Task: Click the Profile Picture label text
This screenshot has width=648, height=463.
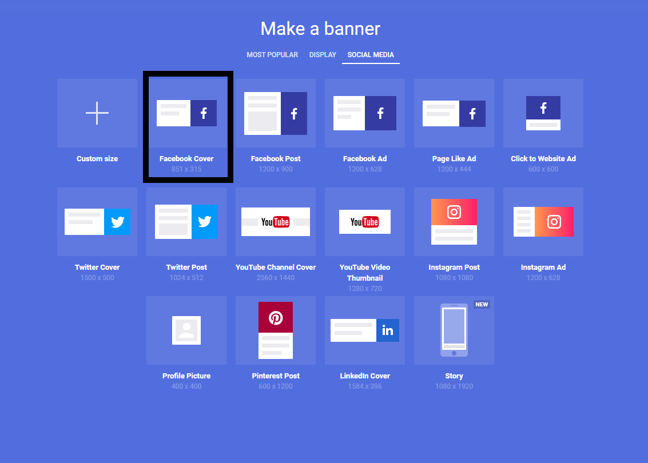Action: coord(186,376)
